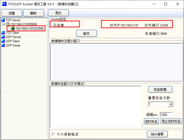Click the 已连接 connected status text
184x140 pixels.
click(x=59, y=25)
